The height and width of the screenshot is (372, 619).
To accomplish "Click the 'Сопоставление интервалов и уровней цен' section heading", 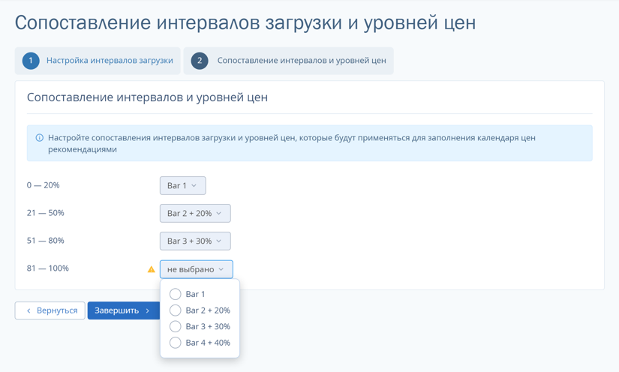I will point(147,97).
